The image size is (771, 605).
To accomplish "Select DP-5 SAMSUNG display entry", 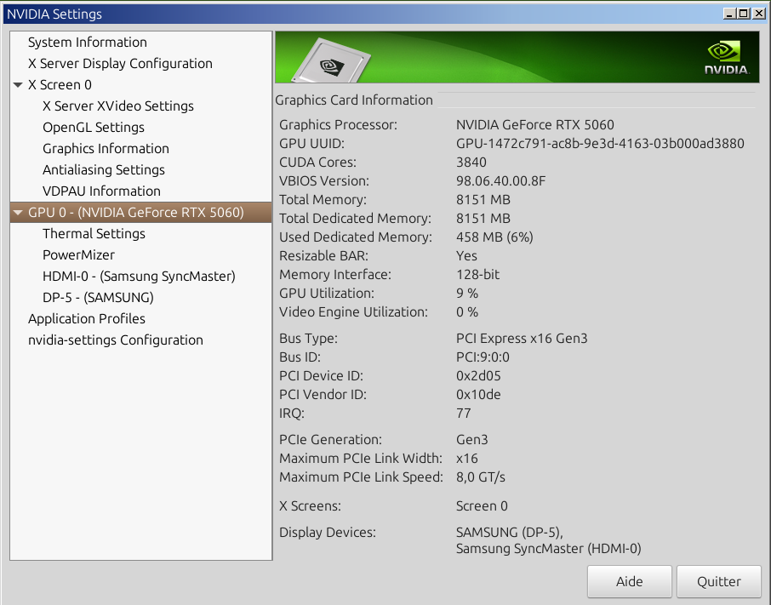I will click(x=98, y=298).
